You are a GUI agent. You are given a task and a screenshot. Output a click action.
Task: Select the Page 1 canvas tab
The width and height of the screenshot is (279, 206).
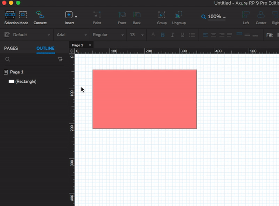(78, 45)
